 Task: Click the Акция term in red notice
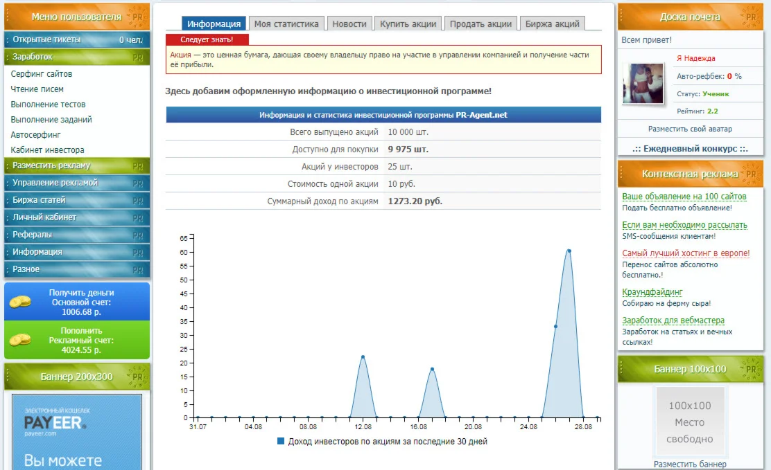[x=180, y=55]
